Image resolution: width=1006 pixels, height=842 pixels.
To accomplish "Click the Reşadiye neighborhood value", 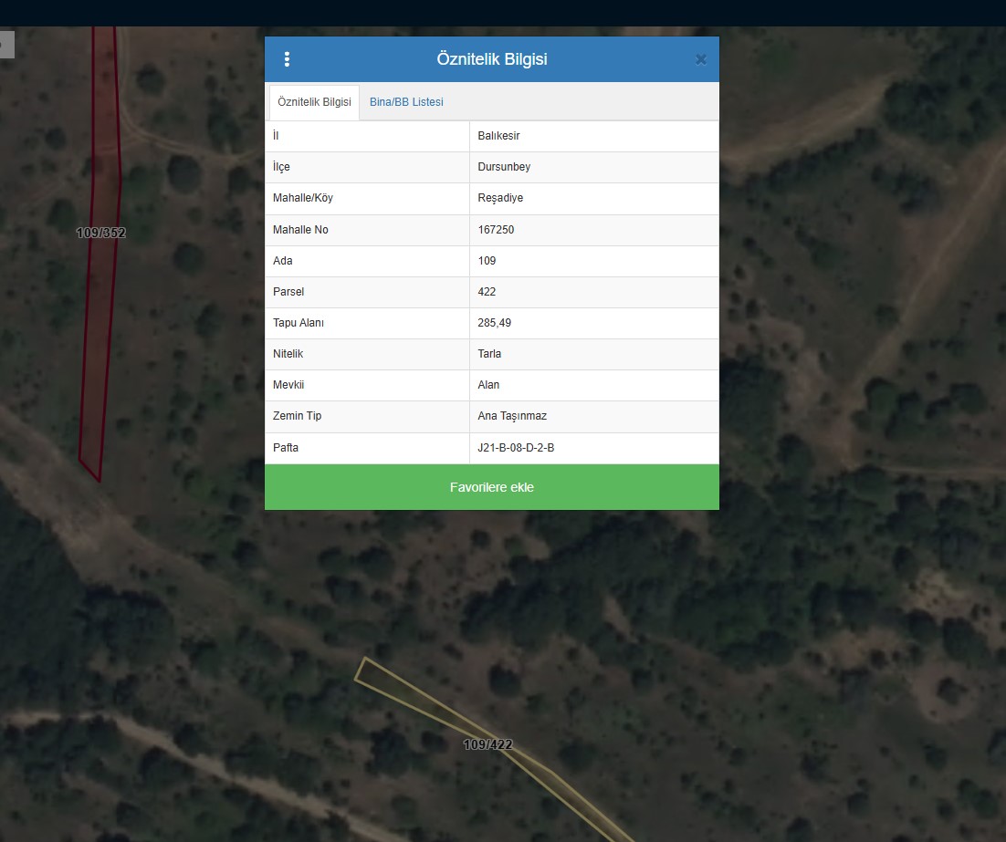I will 500,198.
